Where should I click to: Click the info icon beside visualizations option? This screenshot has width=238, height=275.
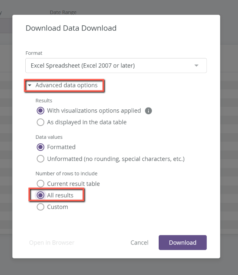[x=148, y=111]
